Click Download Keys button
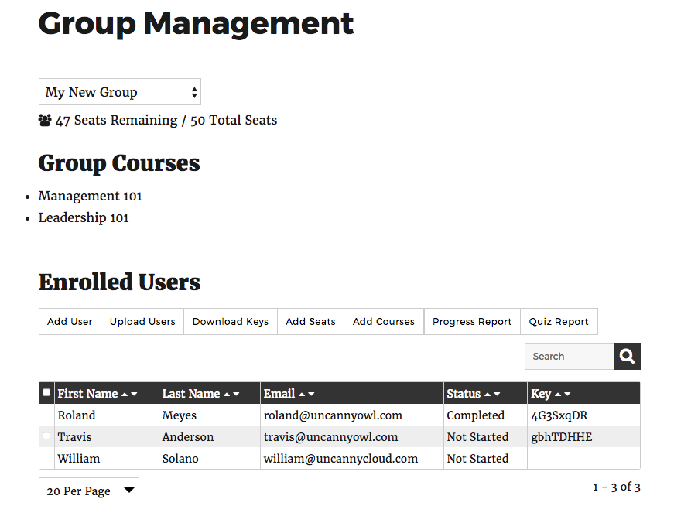 (x=231, y=322)
